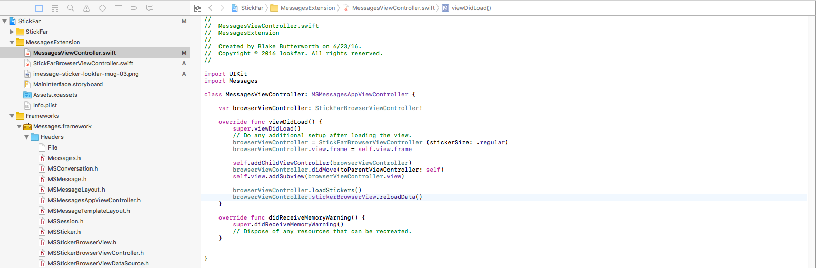816x268 pixels.
Task: Open the Test navigator diamond icon
Action: pyautogui.click(x=102, y=8)
